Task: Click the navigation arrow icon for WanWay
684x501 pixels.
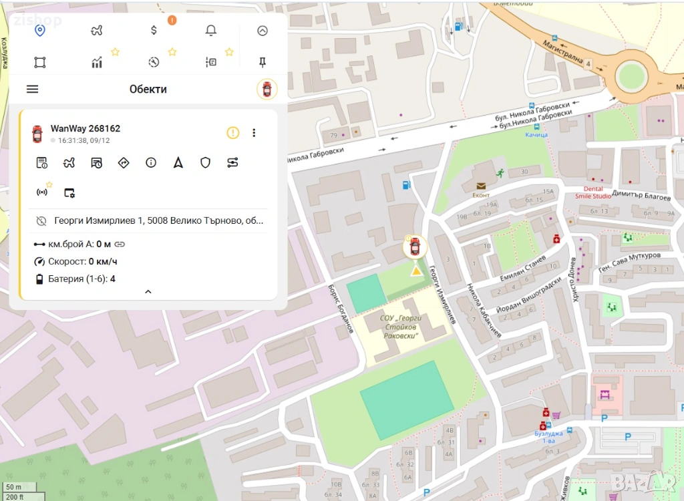Action: pyautogui.click(x=178, y=162)
